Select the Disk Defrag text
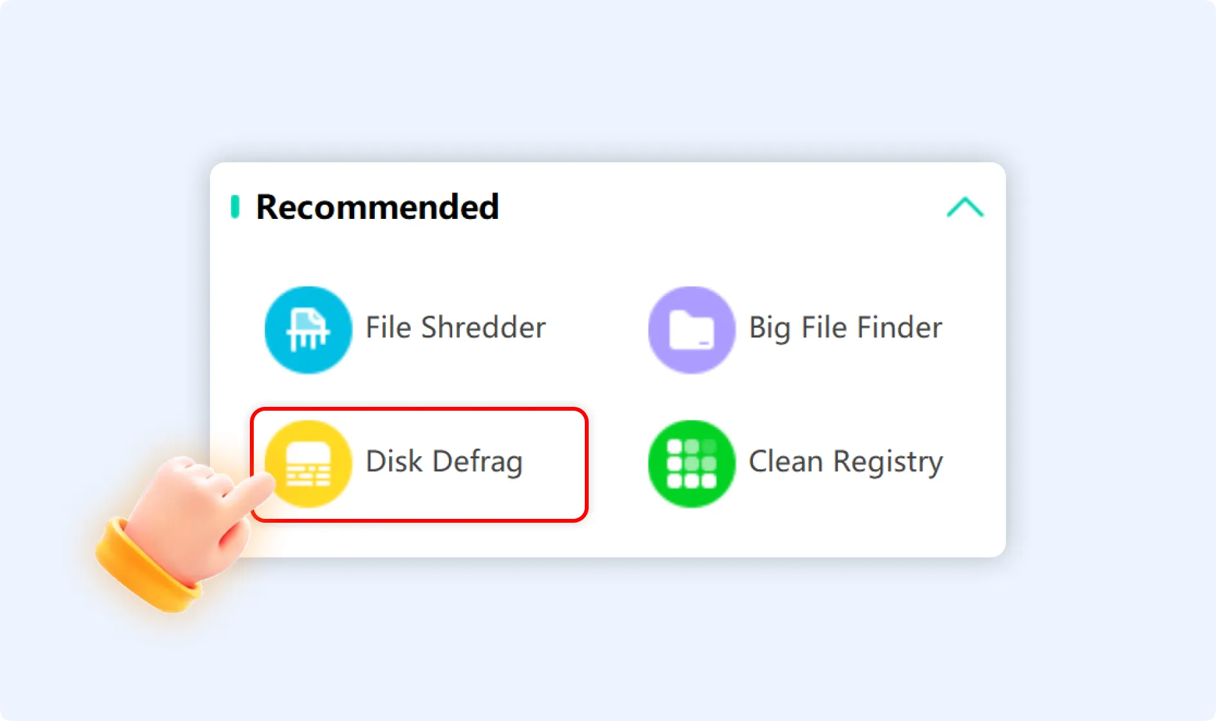Screen dimensions: 1216x721 (446, 461)
